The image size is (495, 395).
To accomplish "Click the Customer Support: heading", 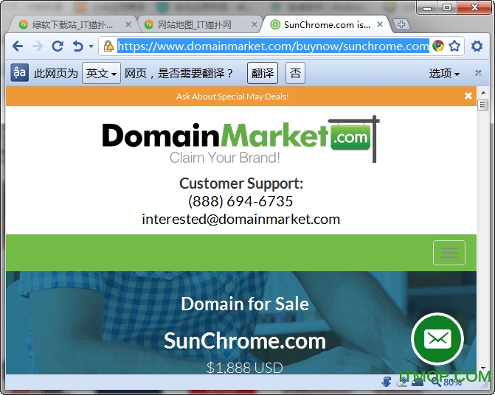I will coord(241,183).
